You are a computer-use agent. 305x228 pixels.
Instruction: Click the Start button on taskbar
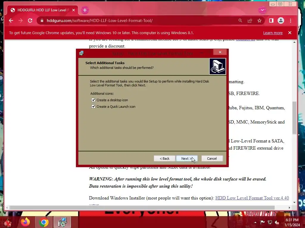click(x=7, y=222)
